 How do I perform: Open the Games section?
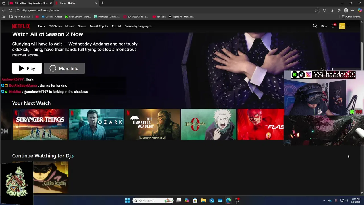[82, 26]
